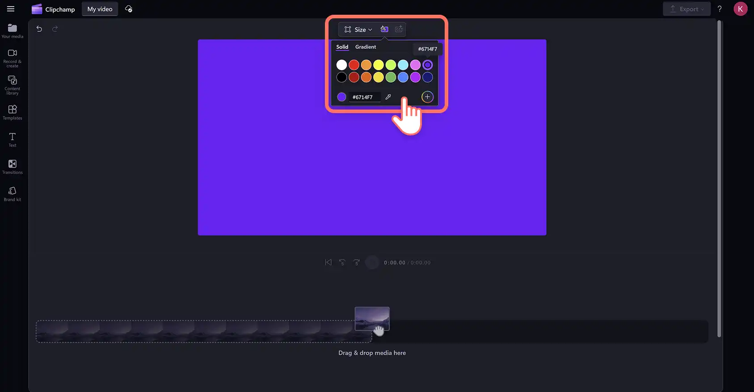Select the bright yellow color swatch
The image size is (754, 392).
tap(379, 65)
